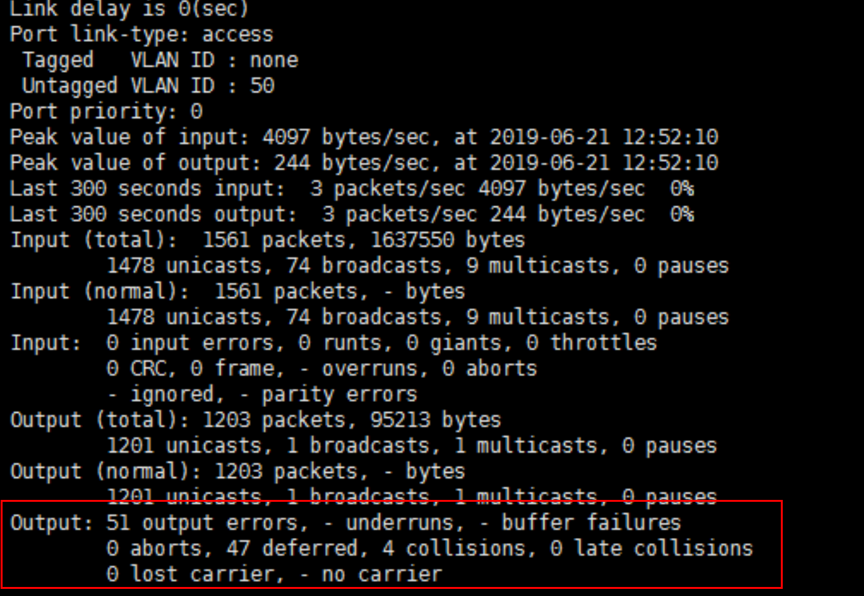Click the "Last 300 seconds input" line
Screen dimensions: 864x596
(351, 188)
